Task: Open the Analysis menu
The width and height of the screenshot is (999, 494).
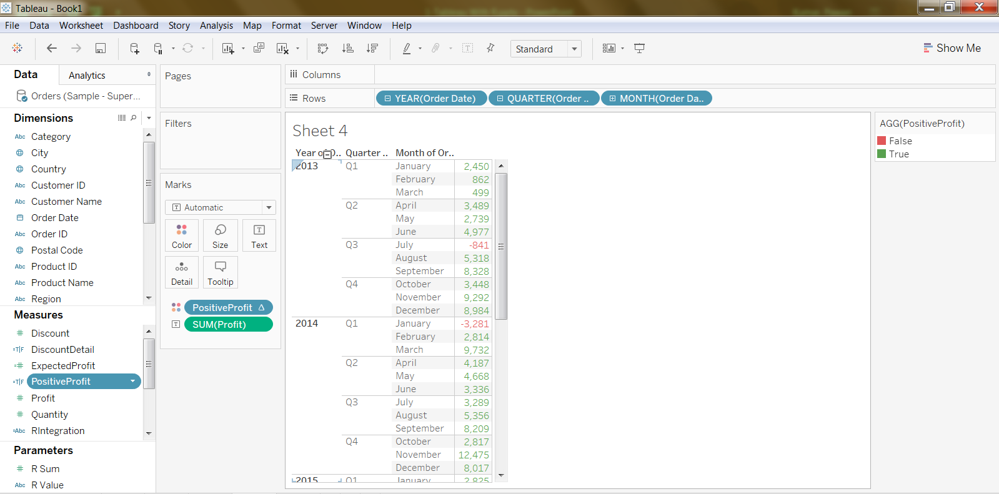Action: [x=216, y=26]
